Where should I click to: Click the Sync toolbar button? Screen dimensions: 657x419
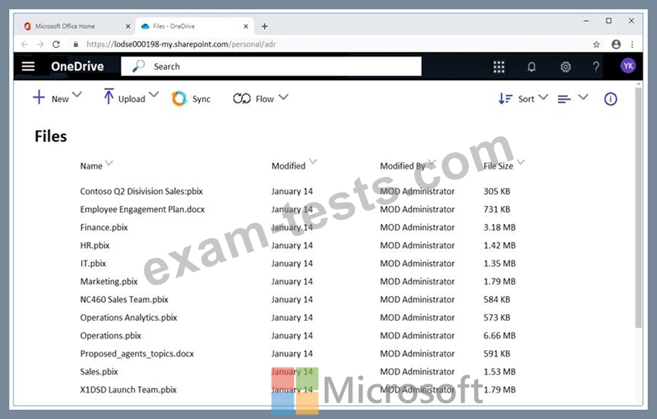[191, 99]
